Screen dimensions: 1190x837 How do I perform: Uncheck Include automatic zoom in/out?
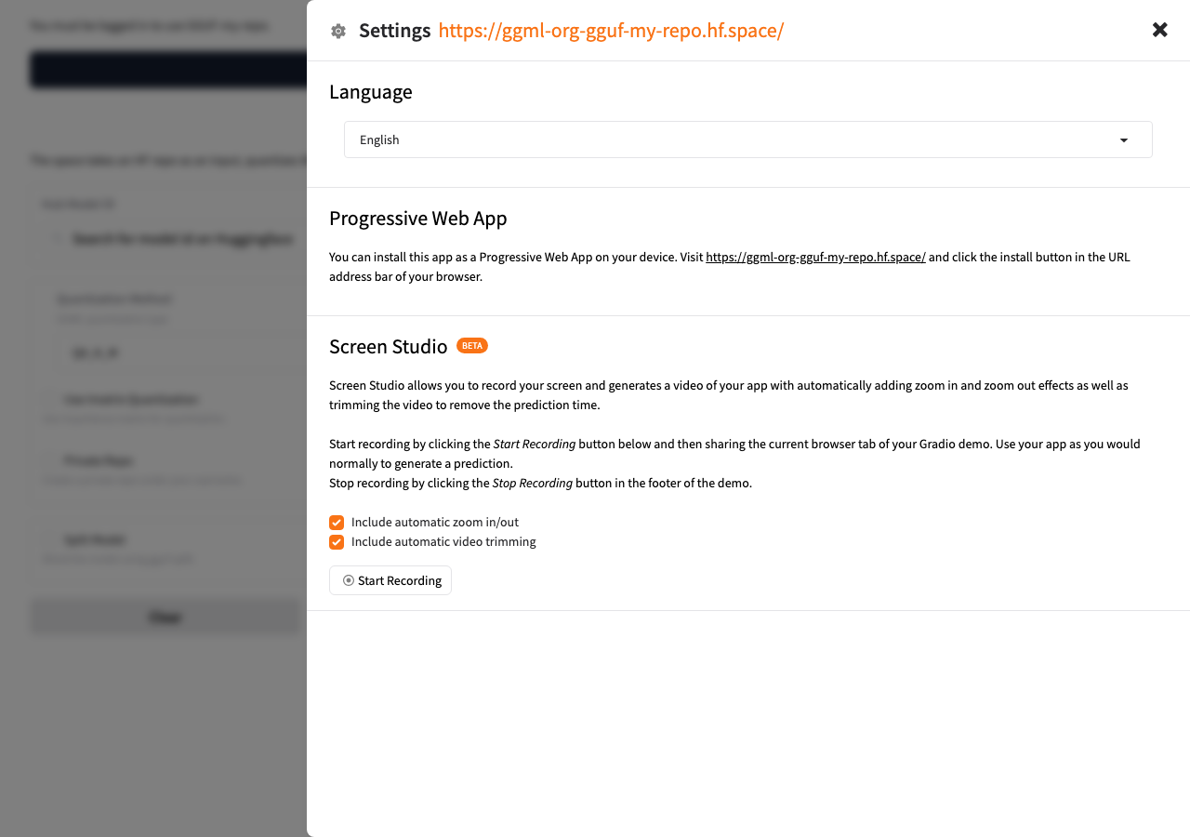(337, 523)
